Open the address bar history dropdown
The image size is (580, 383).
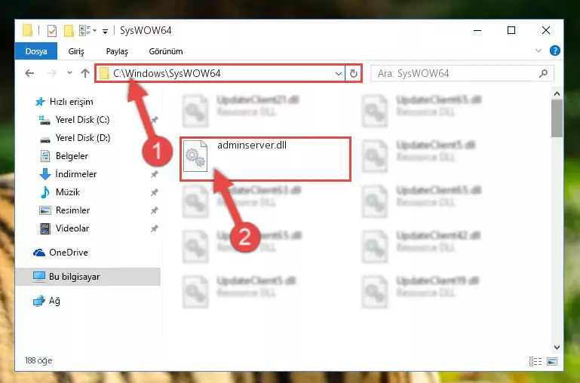[338, 73]
